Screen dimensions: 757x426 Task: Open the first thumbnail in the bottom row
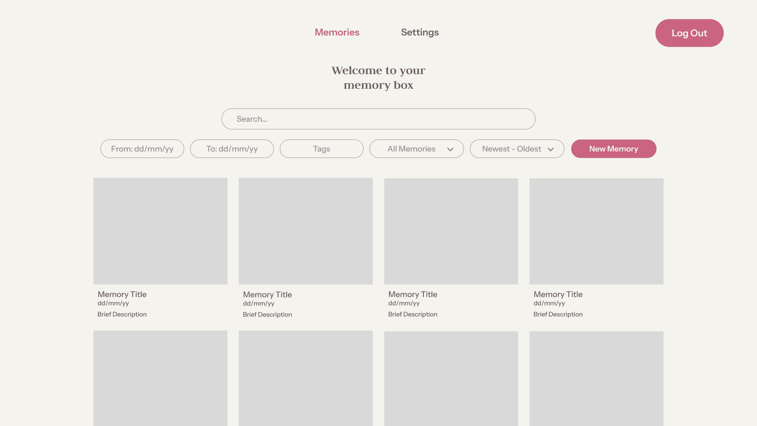pyautogui.click(x=160, y=378)
